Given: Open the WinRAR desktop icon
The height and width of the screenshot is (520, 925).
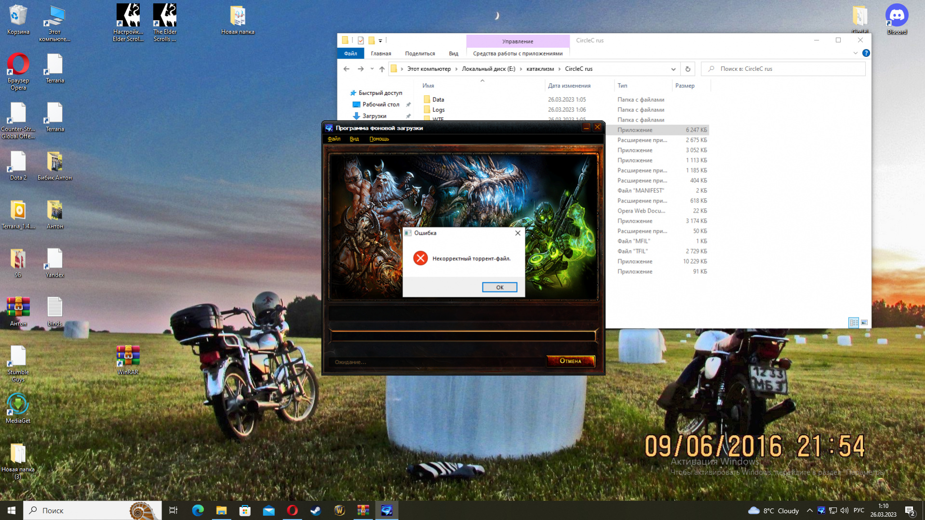Looking at the screenshot, I should tap(128, 360).
